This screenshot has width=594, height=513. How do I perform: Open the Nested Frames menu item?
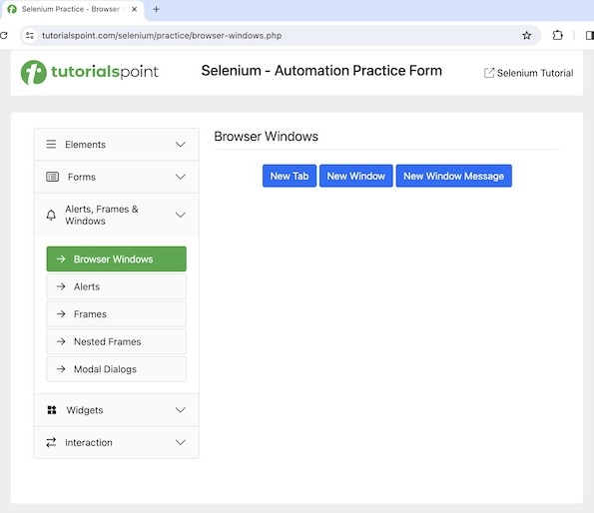point(116,341)
